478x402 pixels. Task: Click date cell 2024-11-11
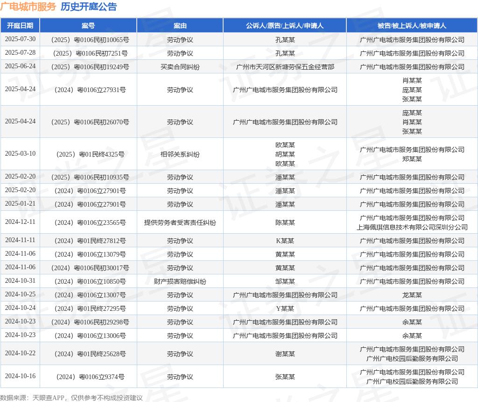click(20, 240)
